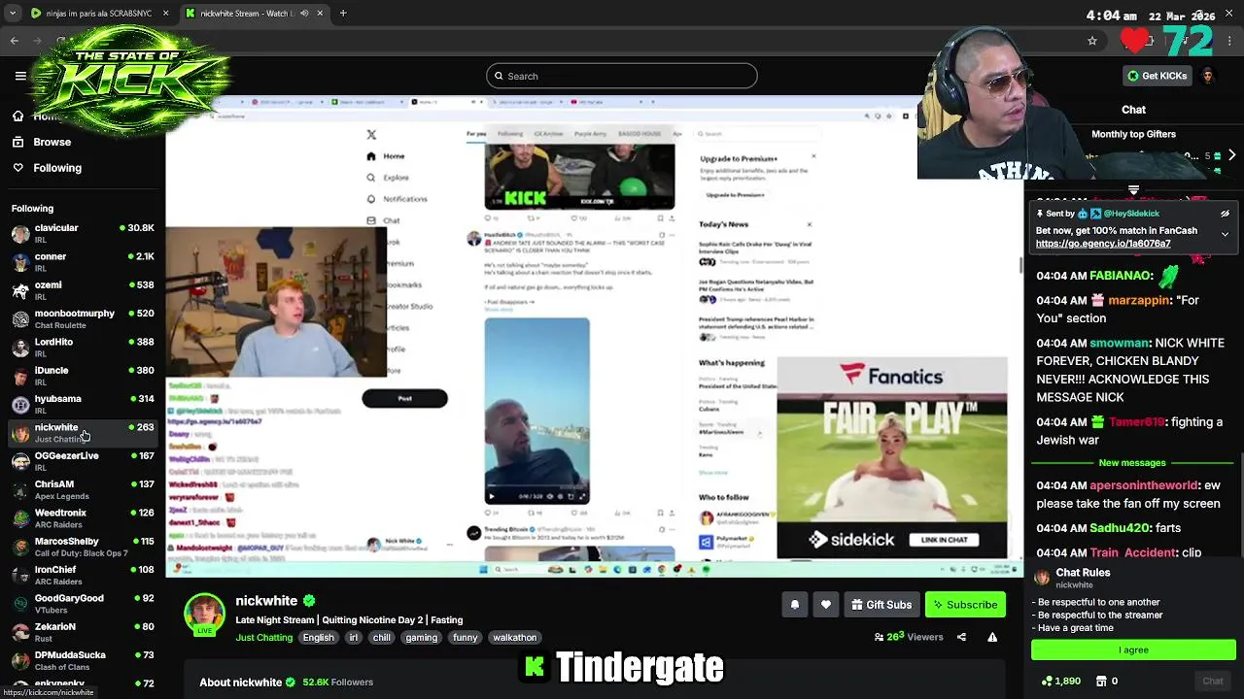Viewport: 1244px width, 699px height.
Task: Open the chat shop icon
Action: coord(1103,682)
